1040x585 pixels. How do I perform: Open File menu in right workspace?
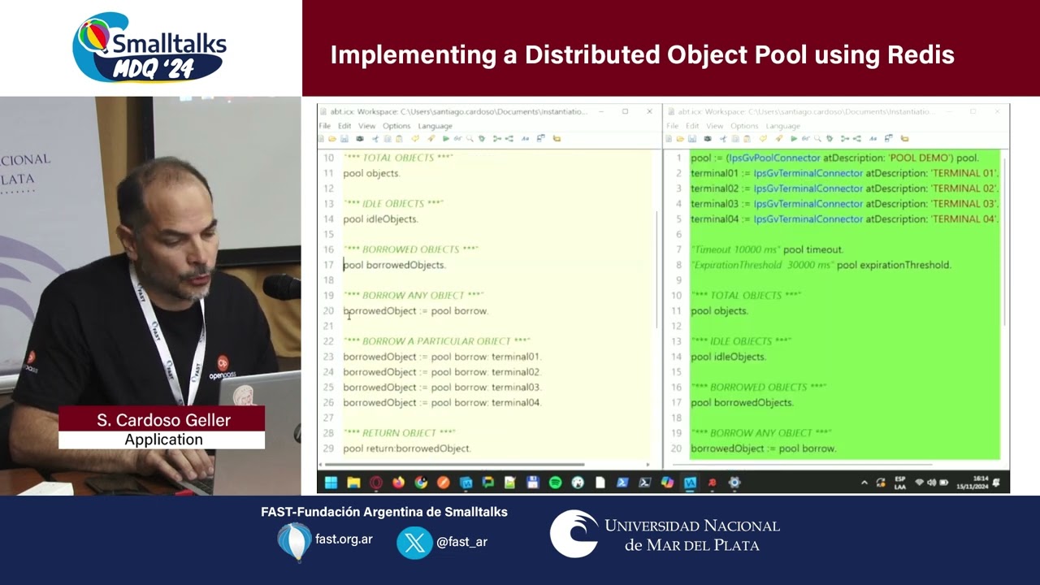coord(672,126)
